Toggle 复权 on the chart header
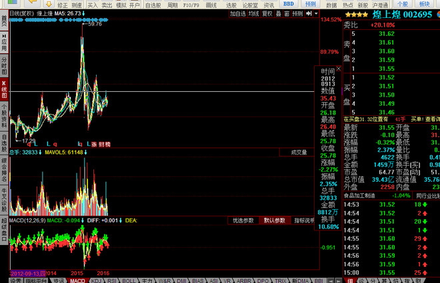 267,13
